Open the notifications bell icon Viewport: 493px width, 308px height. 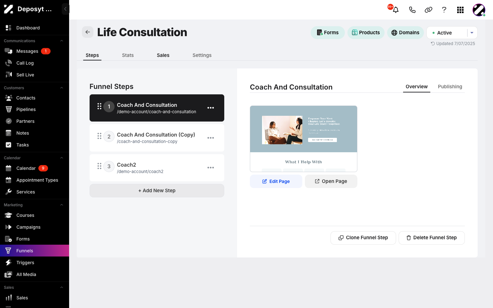click(395, 10)
